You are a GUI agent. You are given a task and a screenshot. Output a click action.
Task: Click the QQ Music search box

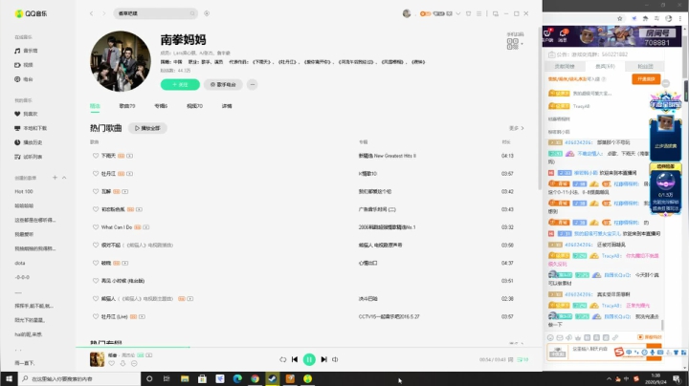pyautogui.click(x=155, y=13)
